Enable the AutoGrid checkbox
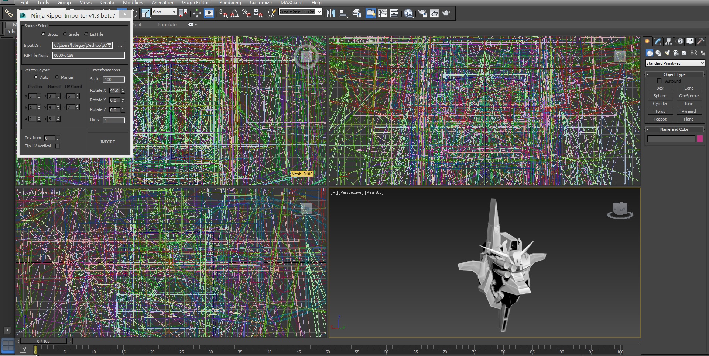This screenshot has width=709, height=356. [x=659, y=81]
